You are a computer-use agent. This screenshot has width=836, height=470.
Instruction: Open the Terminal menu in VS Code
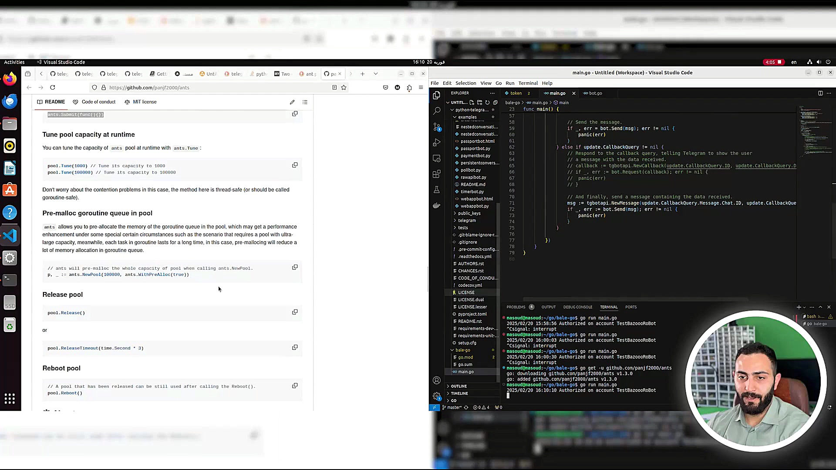[x=528, y=83]
